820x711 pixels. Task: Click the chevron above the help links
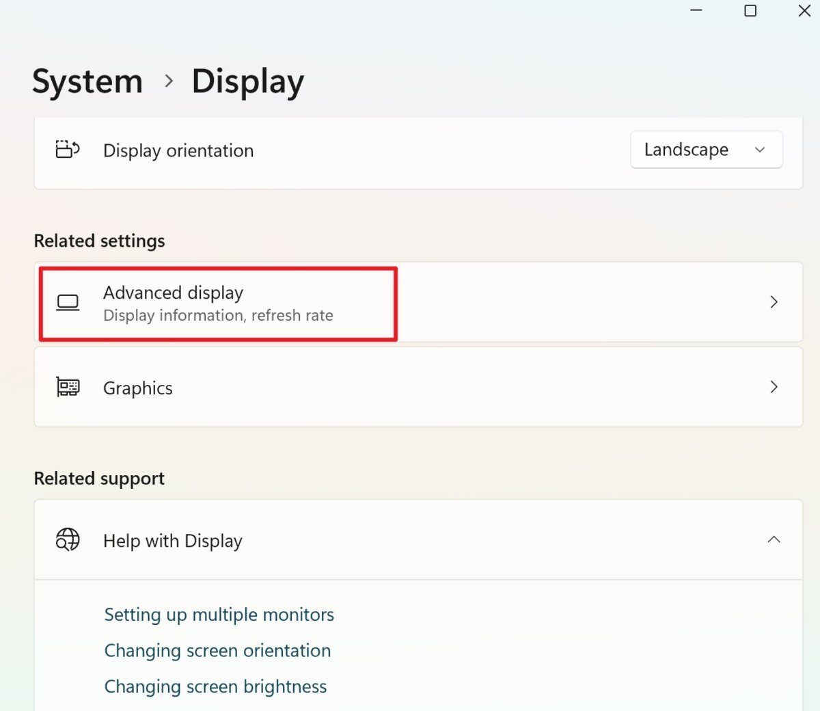774,539
